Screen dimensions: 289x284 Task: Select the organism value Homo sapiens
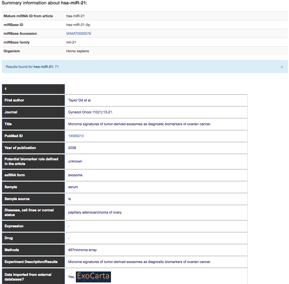click(x=77, y=51)
